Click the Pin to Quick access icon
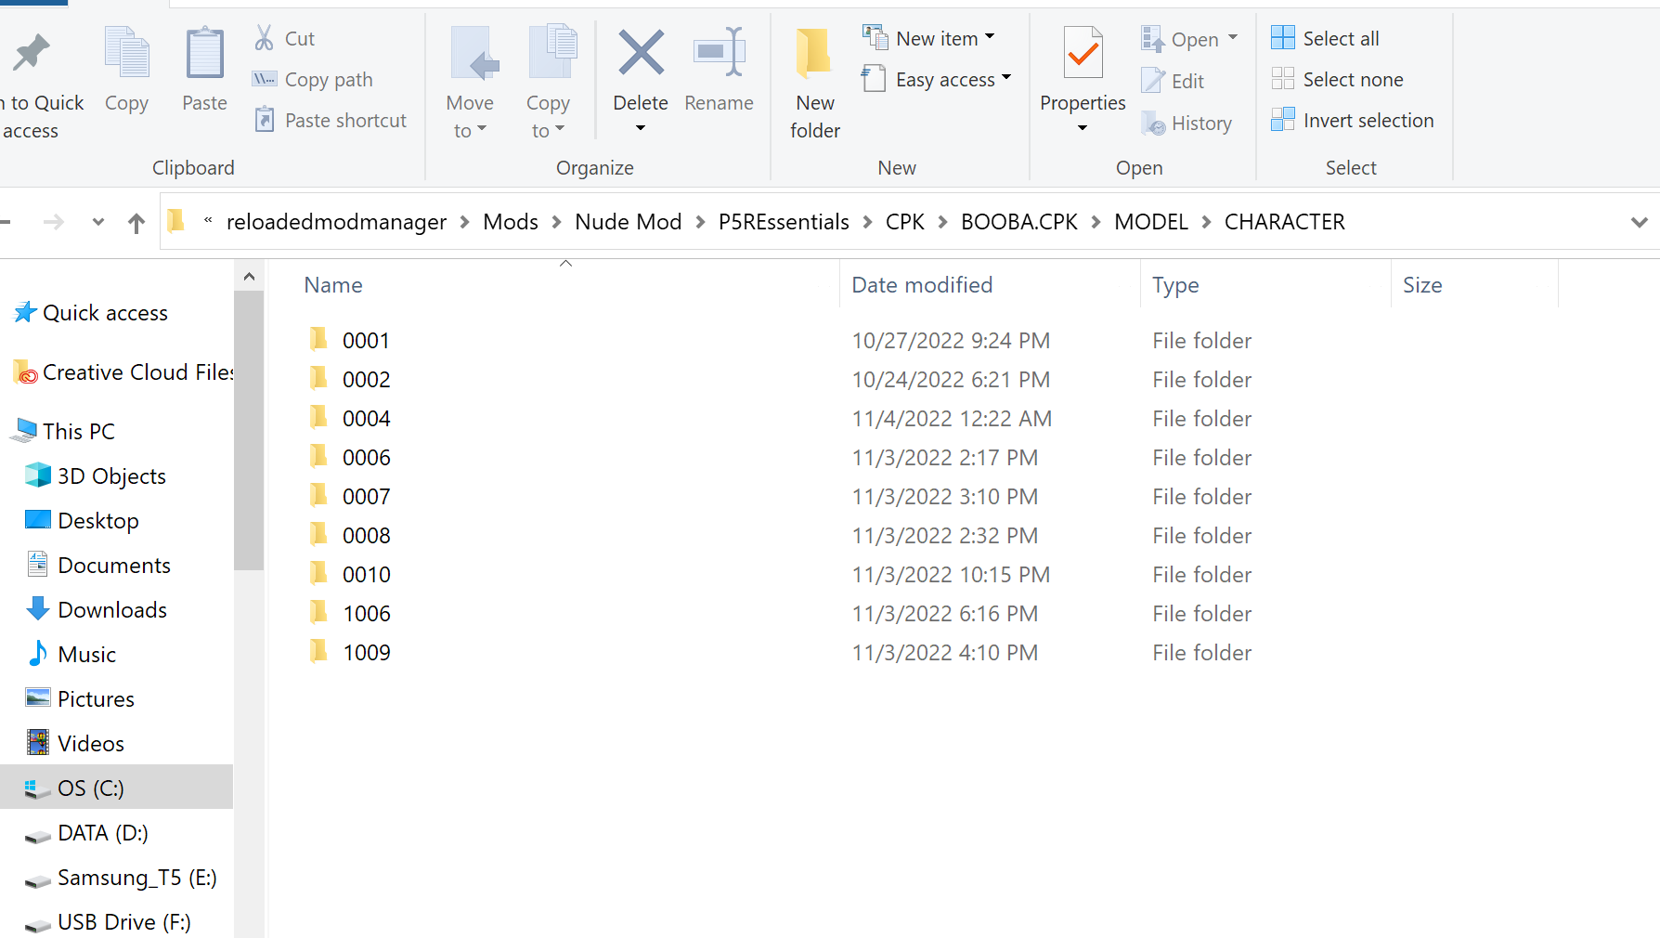This screenshot has width=1660, height=938. pos(31,53)
